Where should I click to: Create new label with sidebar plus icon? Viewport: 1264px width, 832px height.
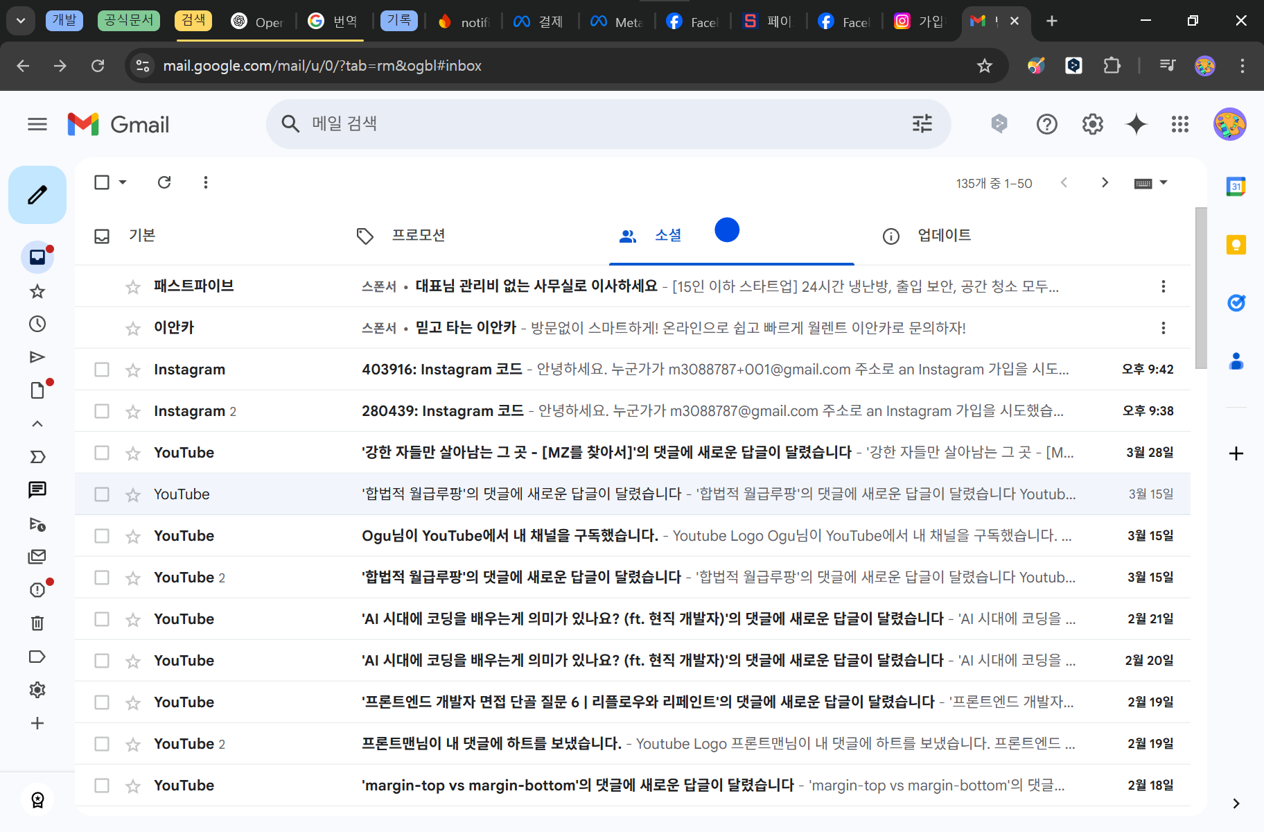37,723
